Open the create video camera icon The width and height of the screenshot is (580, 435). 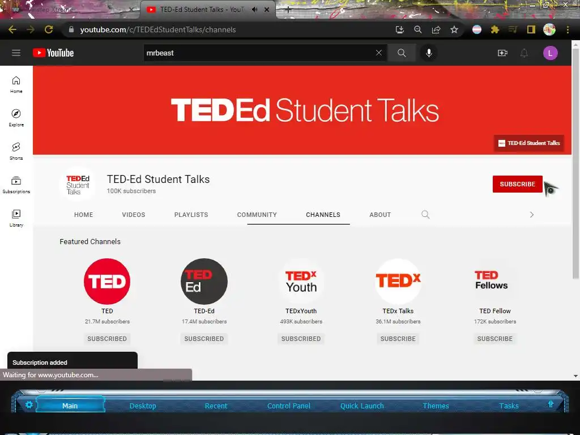click(x=502, y=53)
